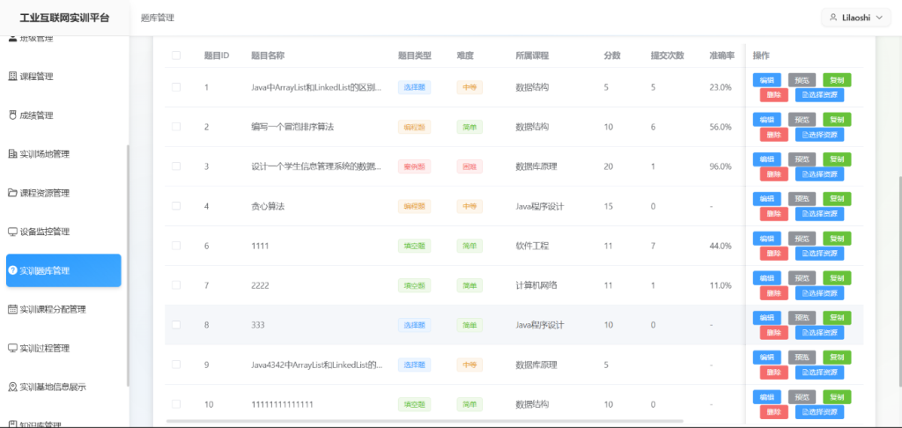Click the 实训基地信息展示 location icon
The width and height of the screenshot is (902, 428).
coord(12,387)
